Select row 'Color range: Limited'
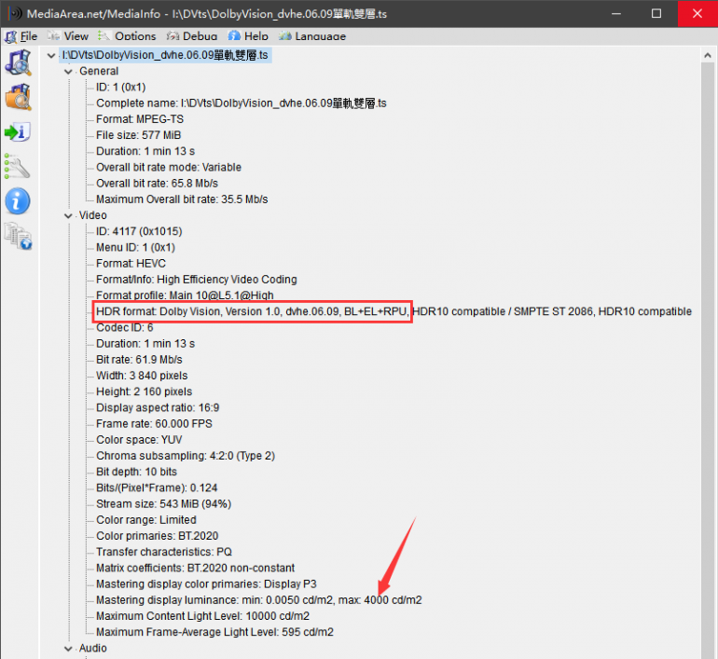The image size is (718, 659). tap(146, 520)
